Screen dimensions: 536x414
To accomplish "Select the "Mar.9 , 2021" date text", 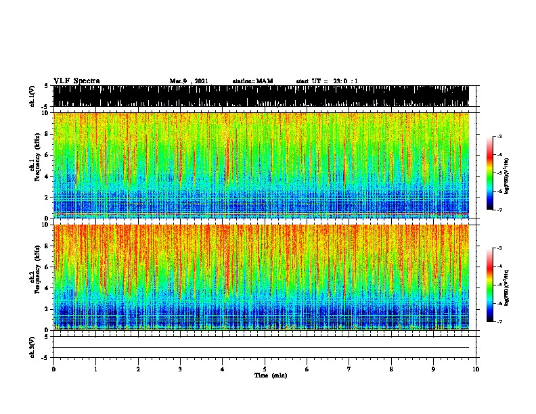I will pos(189,81).
